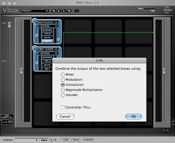Toggle Mute on KORG box
Viewport: 175px width, 143px height.
click(48, 65)
